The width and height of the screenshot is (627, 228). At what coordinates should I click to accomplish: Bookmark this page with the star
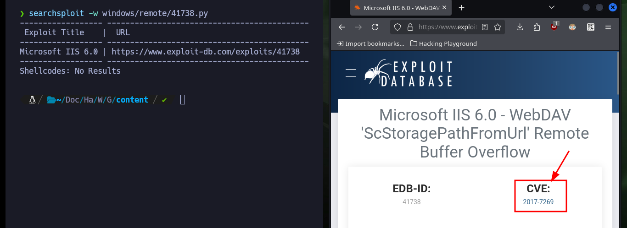point(497,27)
